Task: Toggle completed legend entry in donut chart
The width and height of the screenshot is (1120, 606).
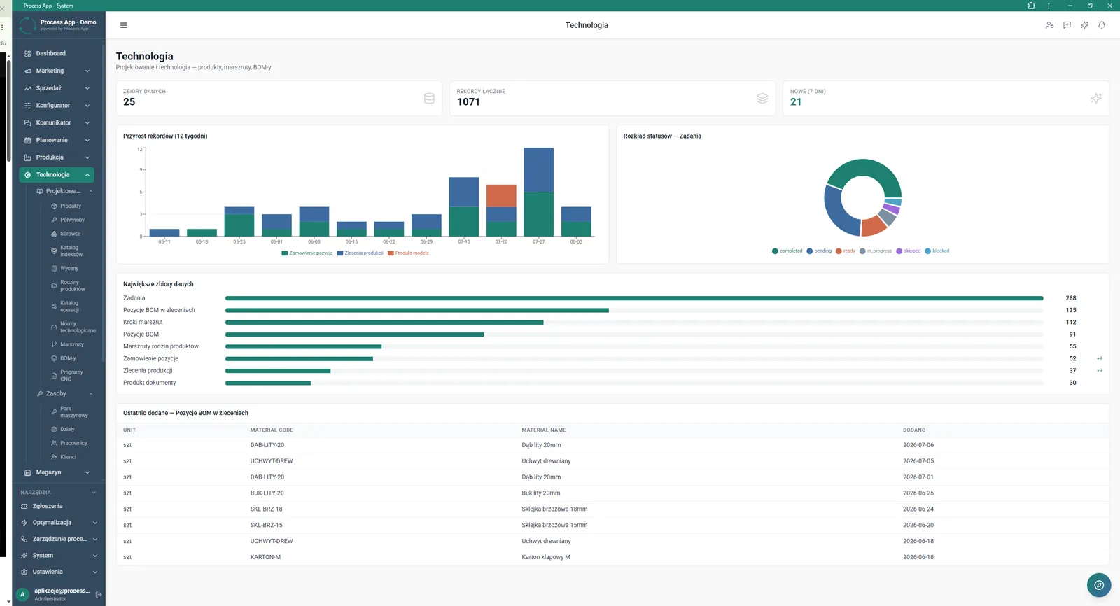Action: pyautogui.click(x=787, y=251)
